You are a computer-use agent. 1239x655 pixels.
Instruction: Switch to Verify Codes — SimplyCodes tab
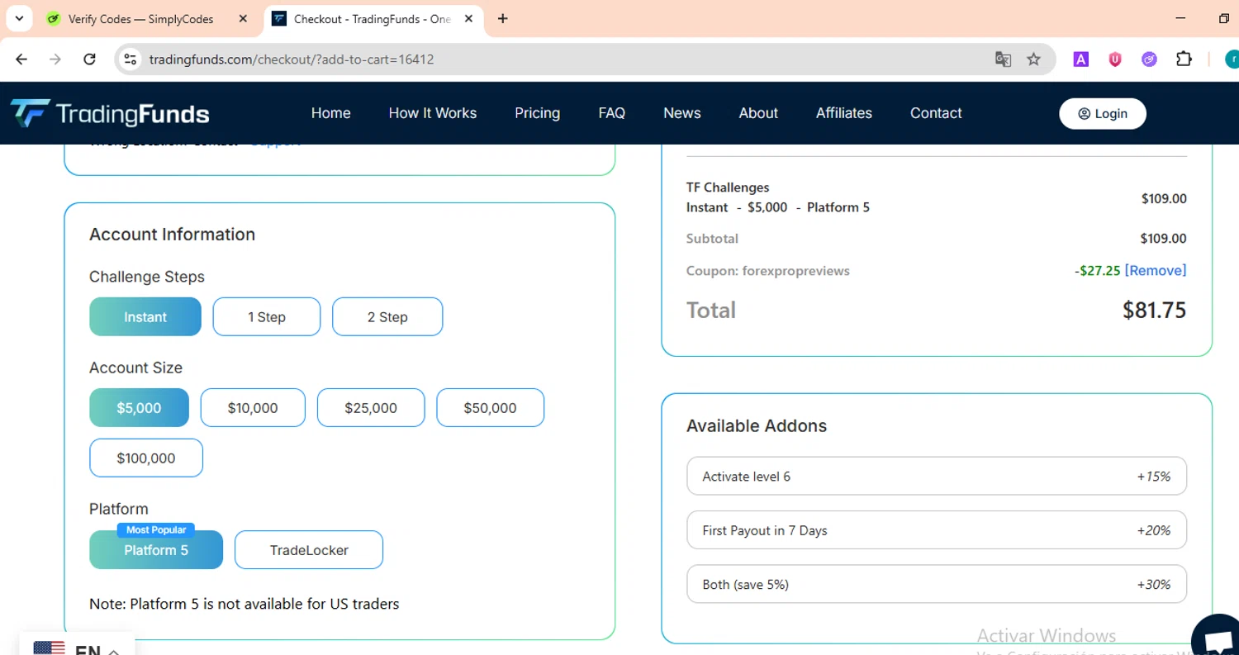[x=140, y=19]
